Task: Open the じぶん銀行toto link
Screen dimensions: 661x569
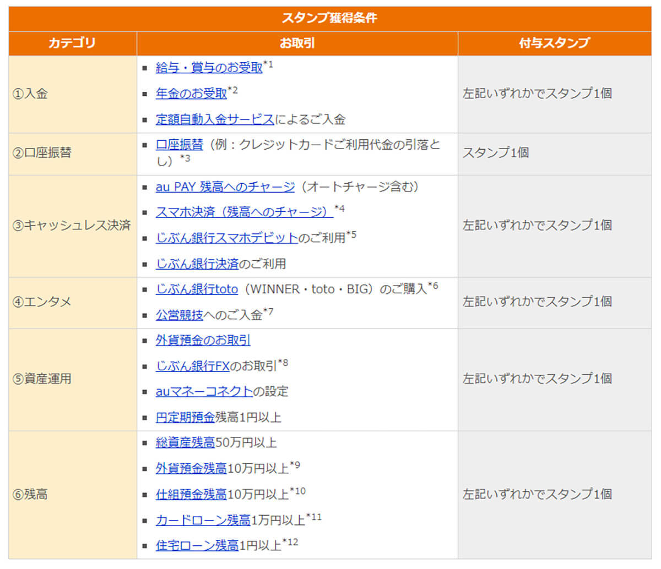Action: click(x=197, y=289)
